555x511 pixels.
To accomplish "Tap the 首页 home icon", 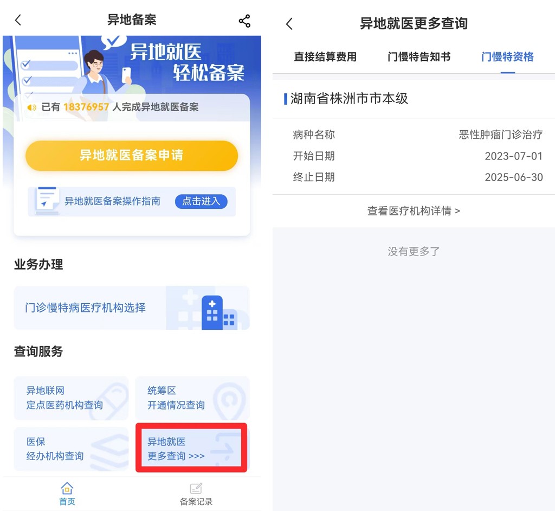I will click(67, 488).
